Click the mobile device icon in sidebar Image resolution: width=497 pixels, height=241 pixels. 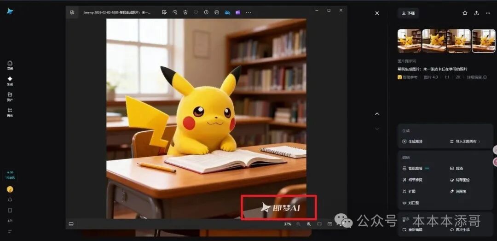(10, 210)
